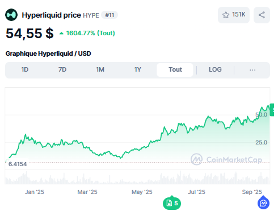The height and width of the screenshot is (211, 278).
Task: Click the Jul '25 axis label
Action: (196, 192)
